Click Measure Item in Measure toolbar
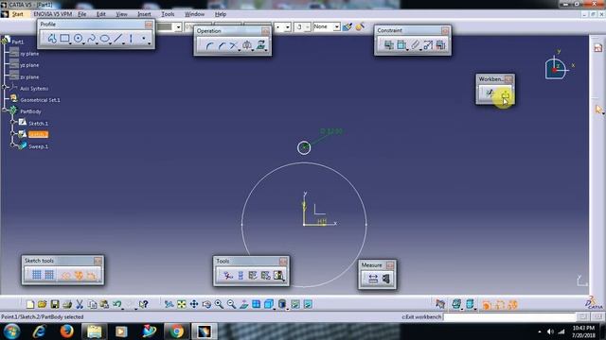 click(x=386, y=279)
